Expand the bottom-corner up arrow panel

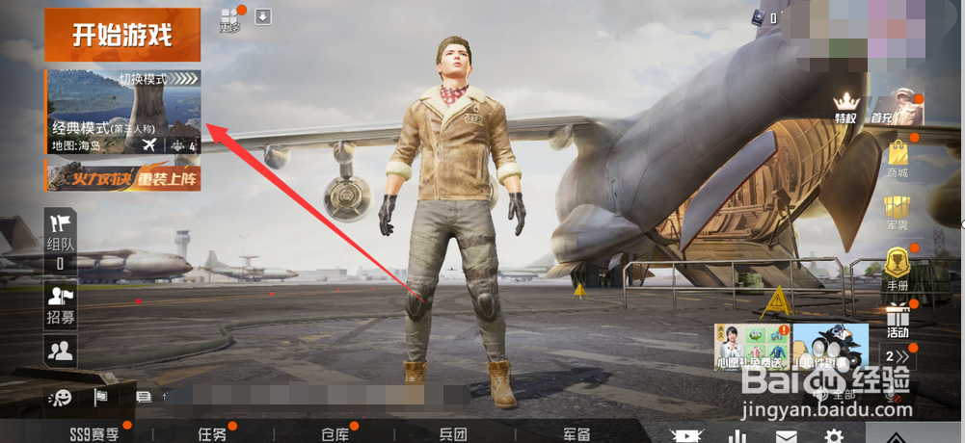(897, 435)
